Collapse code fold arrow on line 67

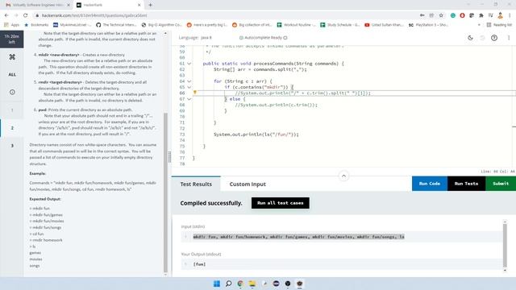coord(189,99)
